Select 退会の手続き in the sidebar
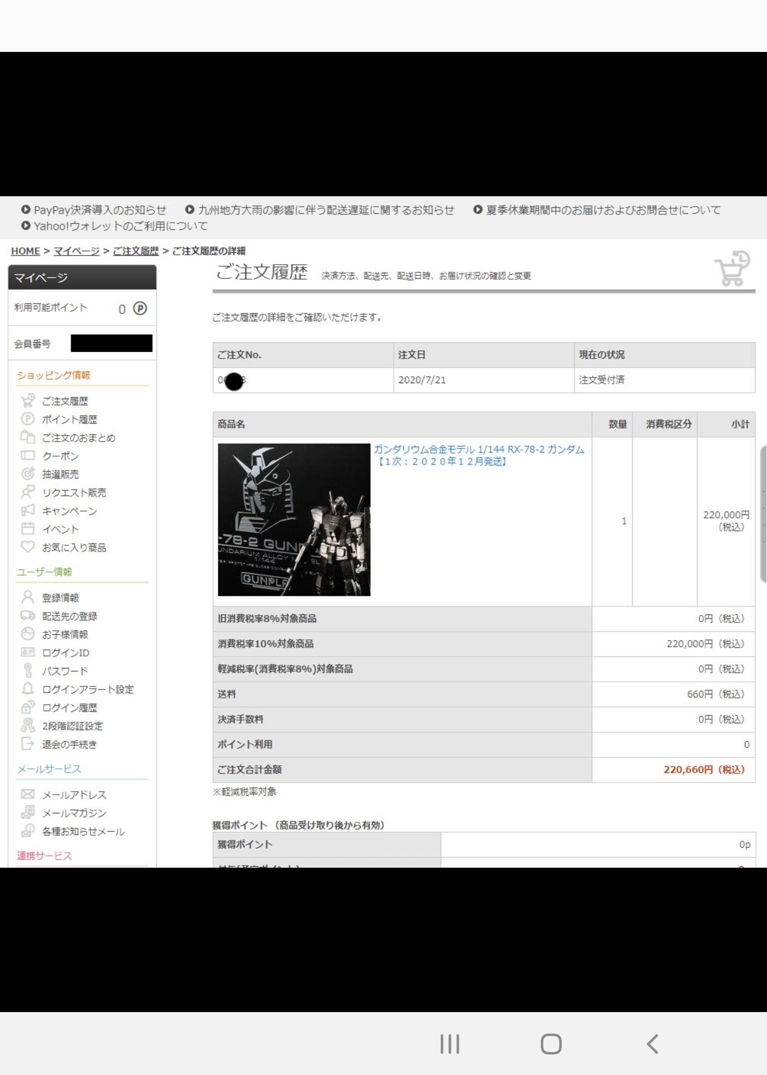 pos(69,744)
